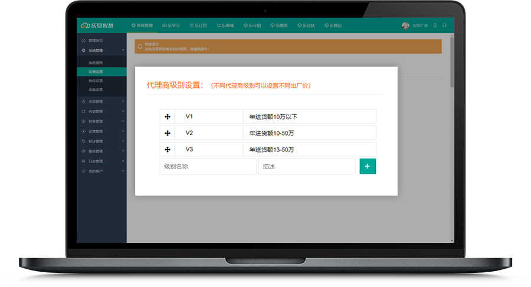
Task: Expand the 会员管理 sidebar menu
Action: pos(101,101)
